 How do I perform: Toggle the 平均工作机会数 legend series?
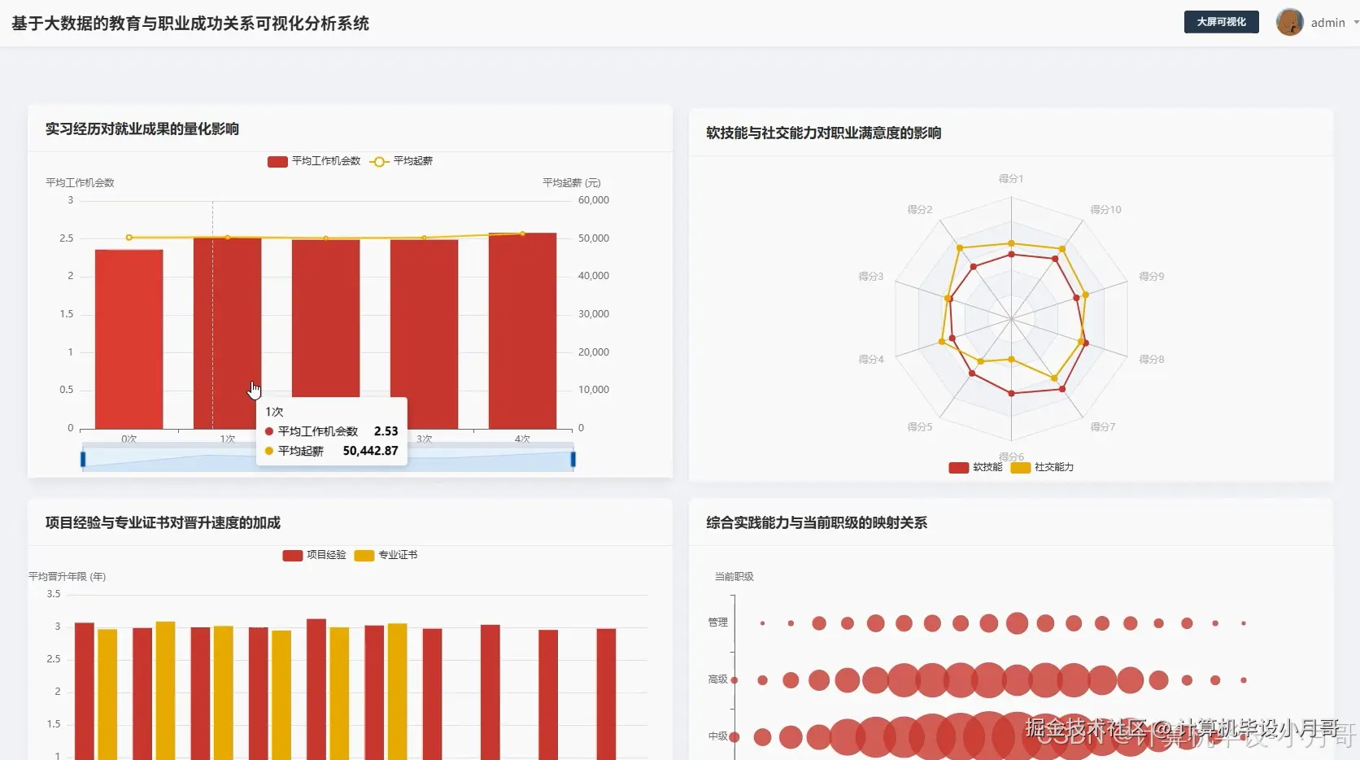point(314,161)
